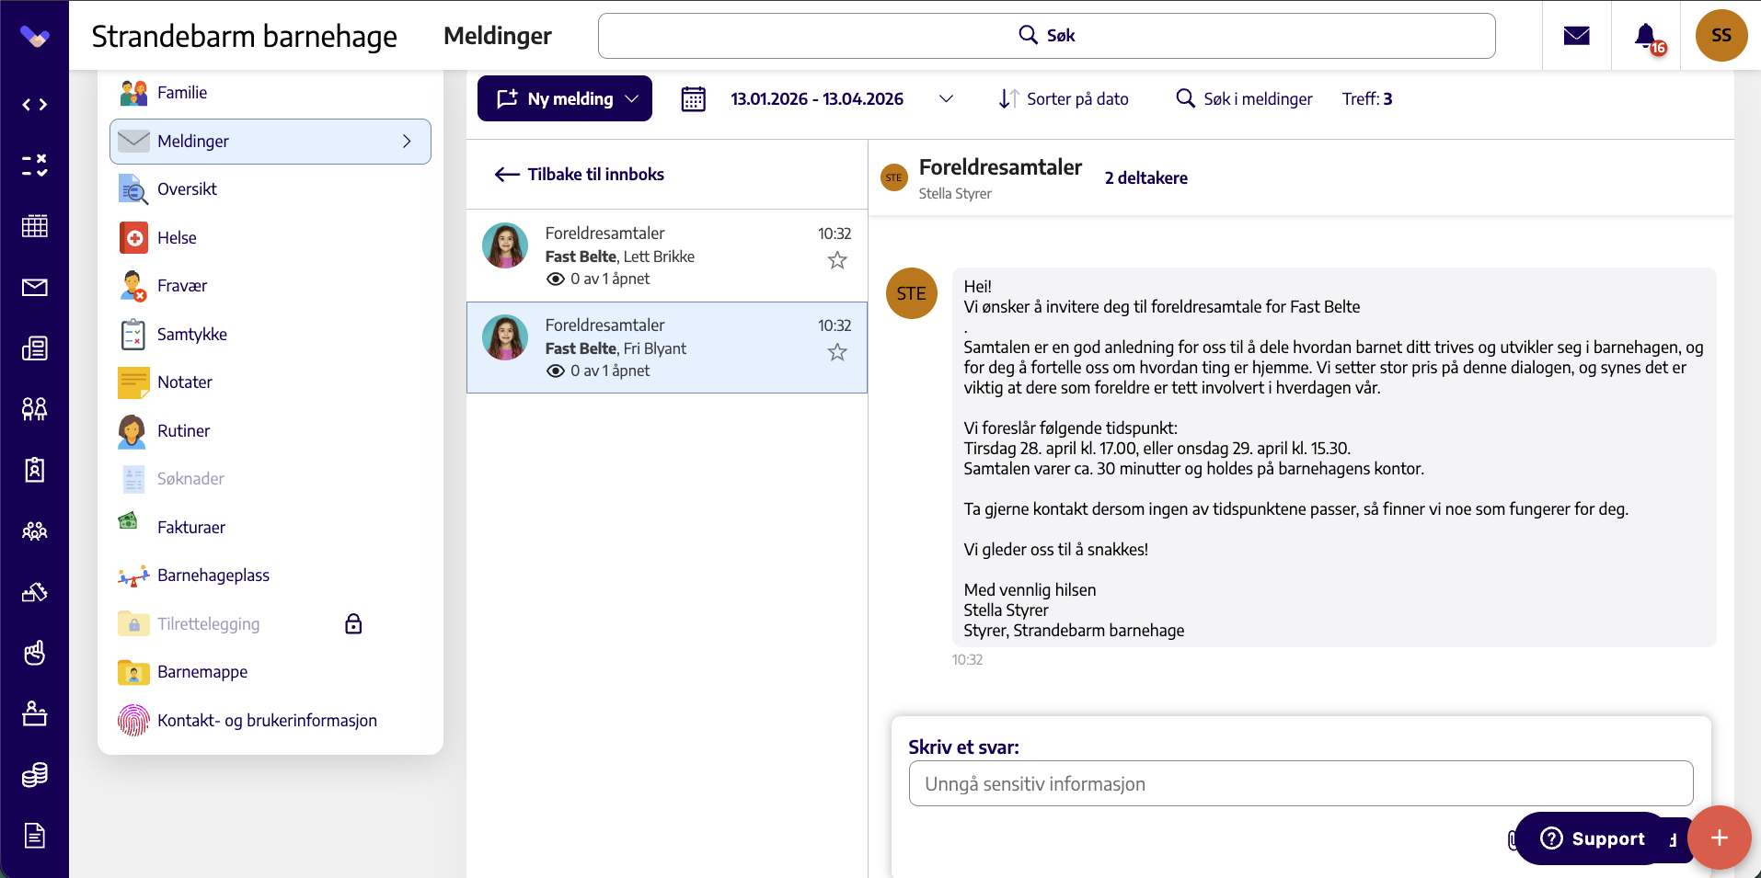Toggle Sorter på dato sorting

[1064, 98]
